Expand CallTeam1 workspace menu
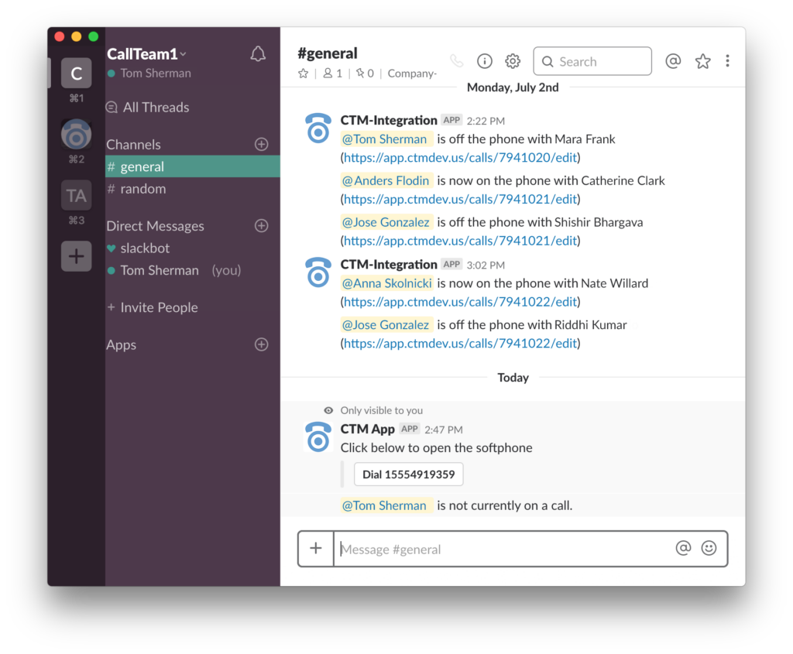 tap(147, 54)
